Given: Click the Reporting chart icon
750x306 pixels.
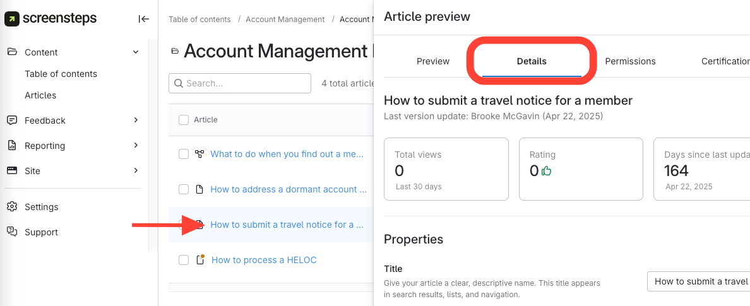Looking at the screenshot, I should 12,146.
